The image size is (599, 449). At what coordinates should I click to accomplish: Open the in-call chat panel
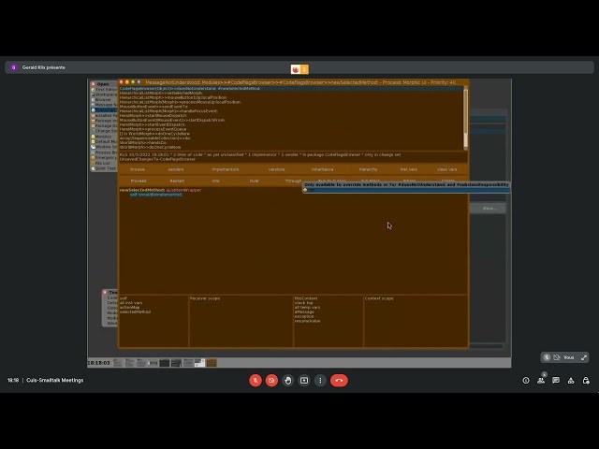click(556, 381)
